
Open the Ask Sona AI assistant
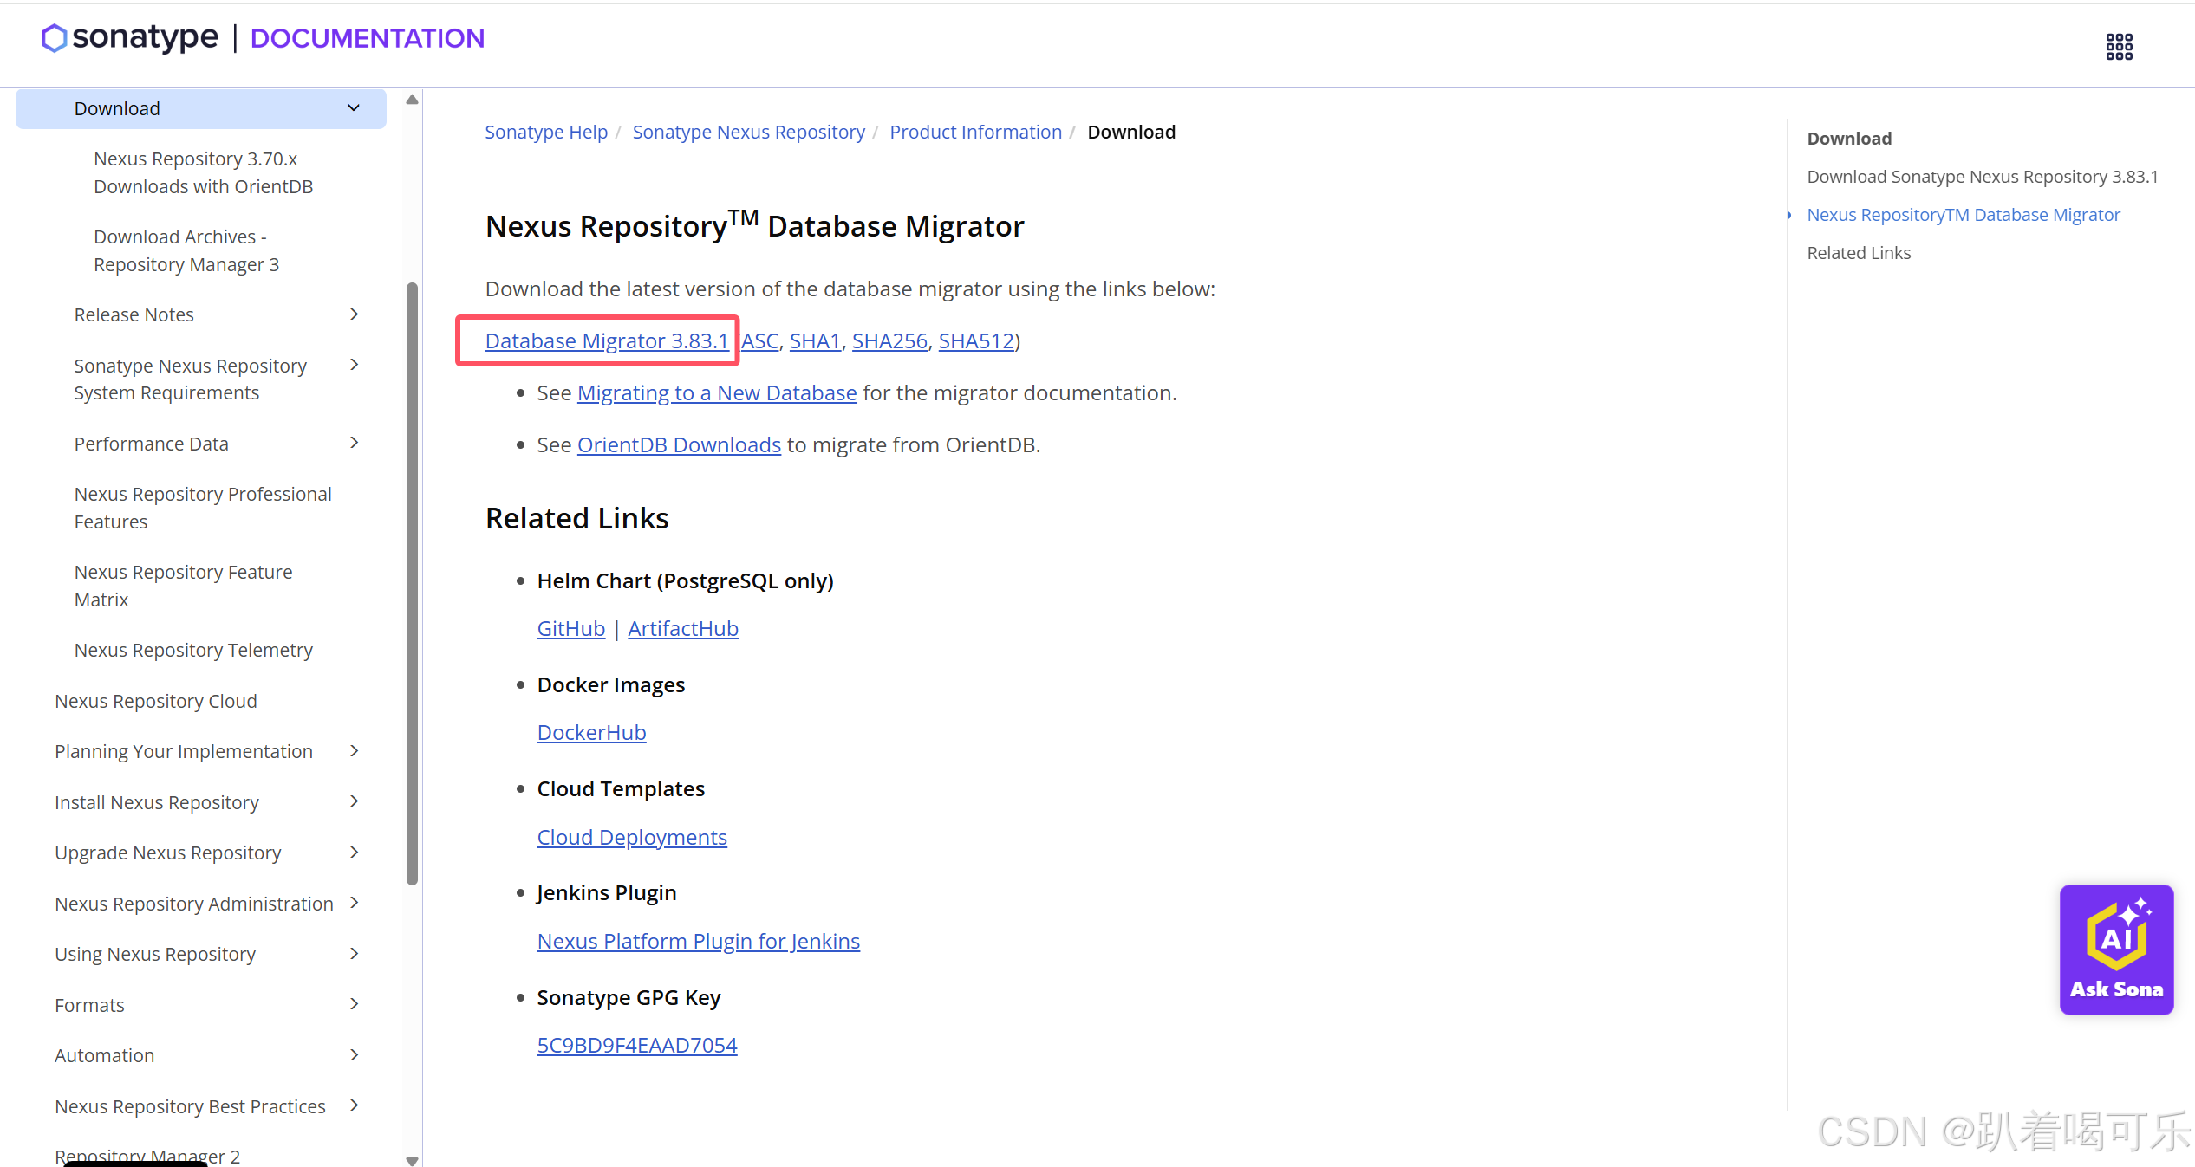[x=2116, y=950]
